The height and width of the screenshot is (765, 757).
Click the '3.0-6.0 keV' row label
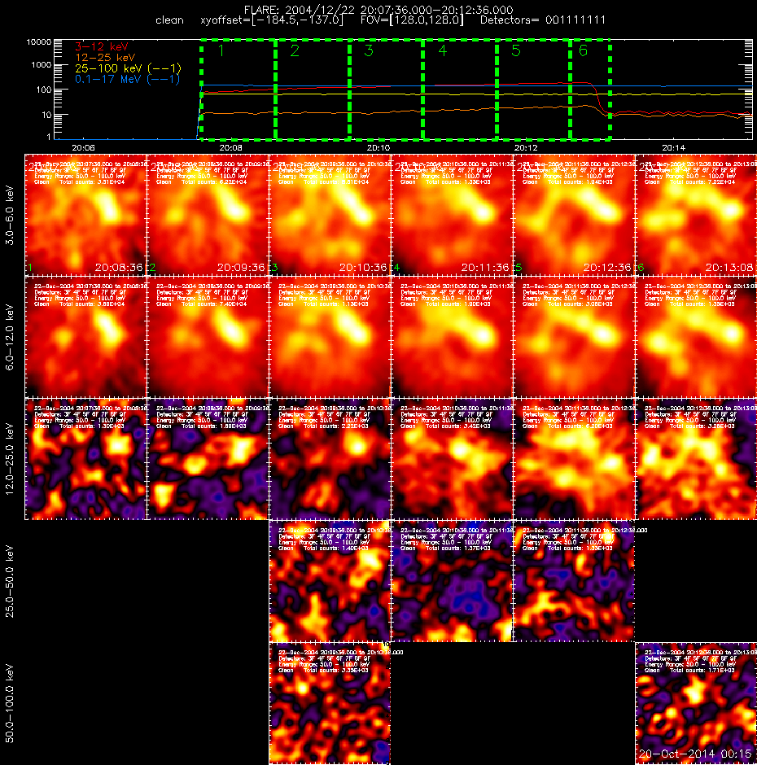tap(10, 215)
